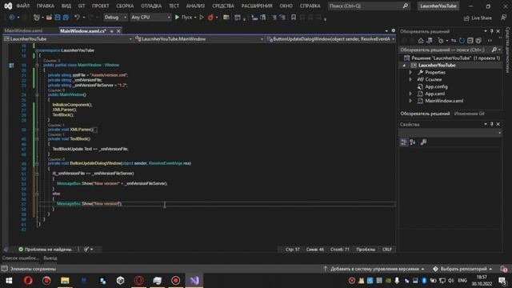The width and height of the screenshot is (512, 288).
Task: Close the MainWindow.xaml.cs tab
Action: (x=118, y=31)
